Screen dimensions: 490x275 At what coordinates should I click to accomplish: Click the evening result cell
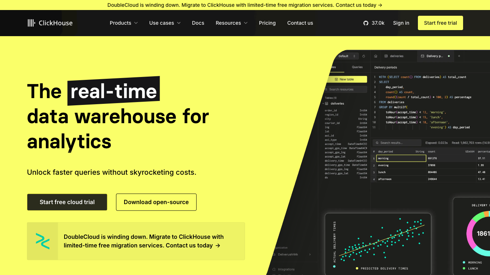coord(401,165)
